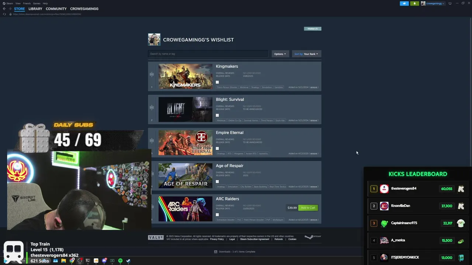Open the green notifications bell
The height and width of the screenshot is (265, 472).
coord(414,3)
